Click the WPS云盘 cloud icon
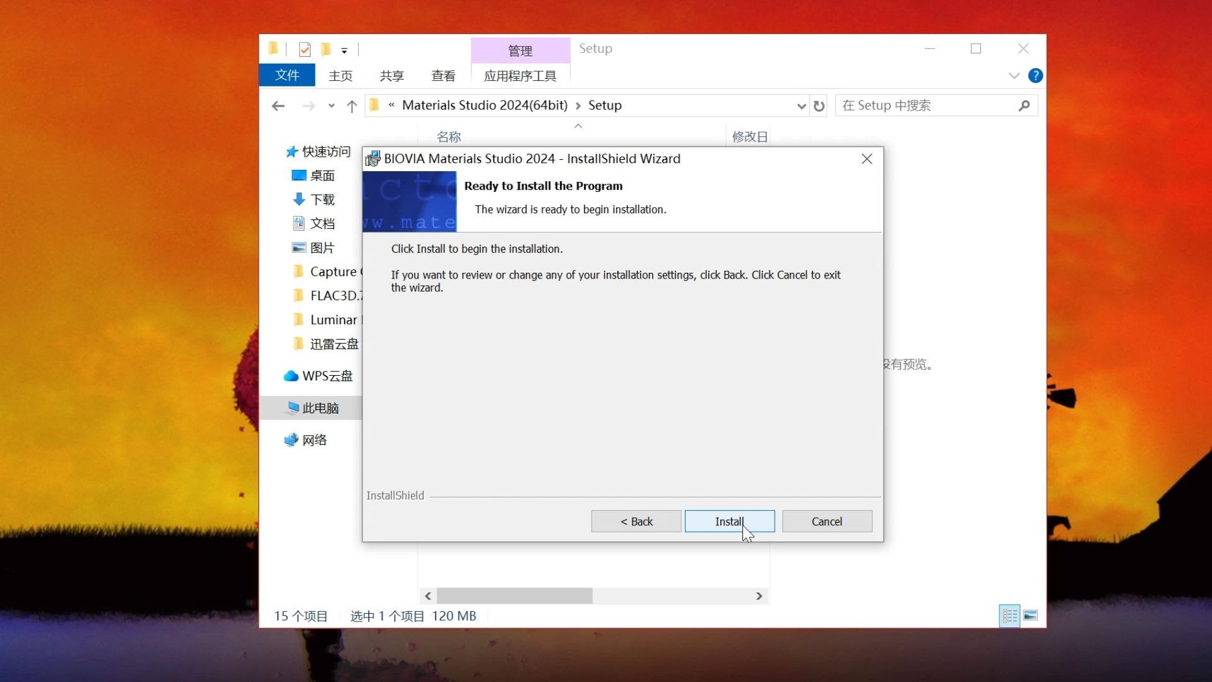Viewport: 1212px width, 682px height. [291, 376]
